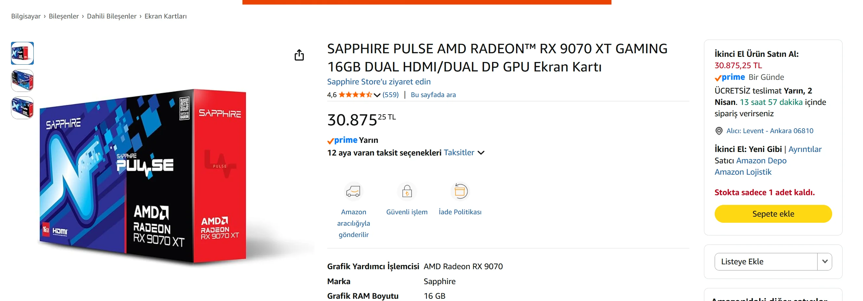863x301 pixels.
Task: Select the first product thumbnail
Action: coord(22,53)
